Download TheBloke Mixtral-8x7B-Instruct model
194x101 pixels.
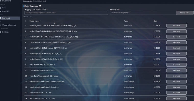[176, 42]
